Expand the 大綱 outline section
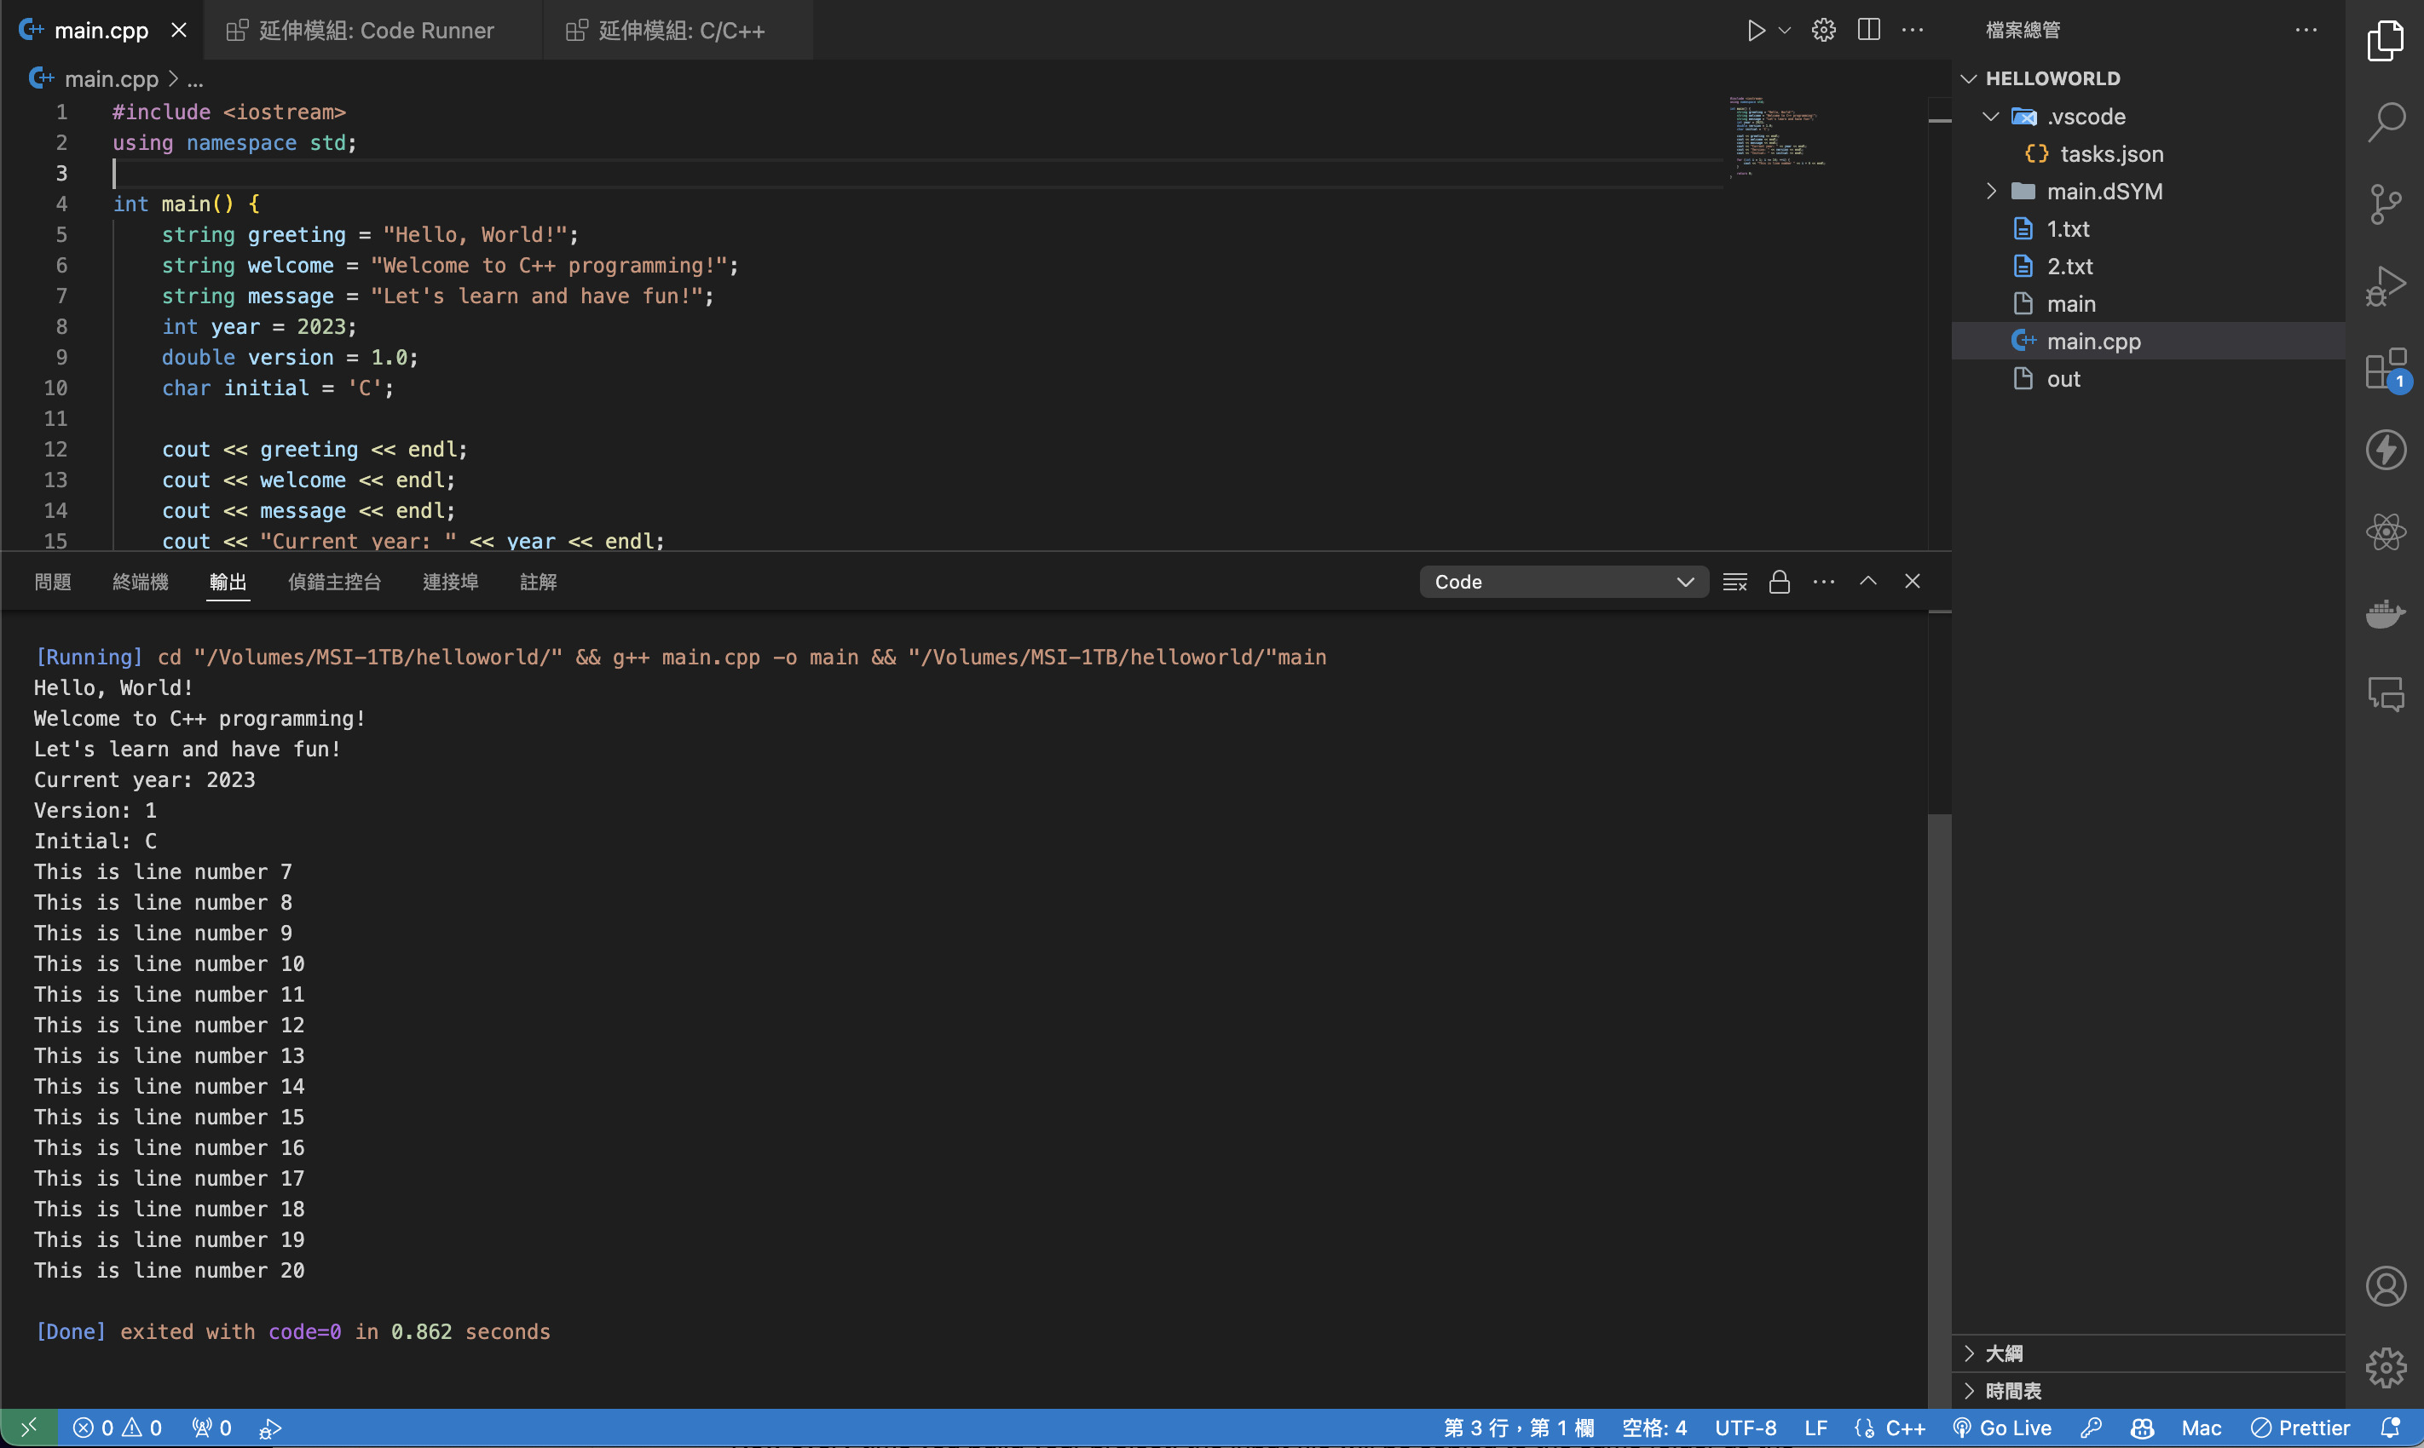 tap(2148, 1353)
